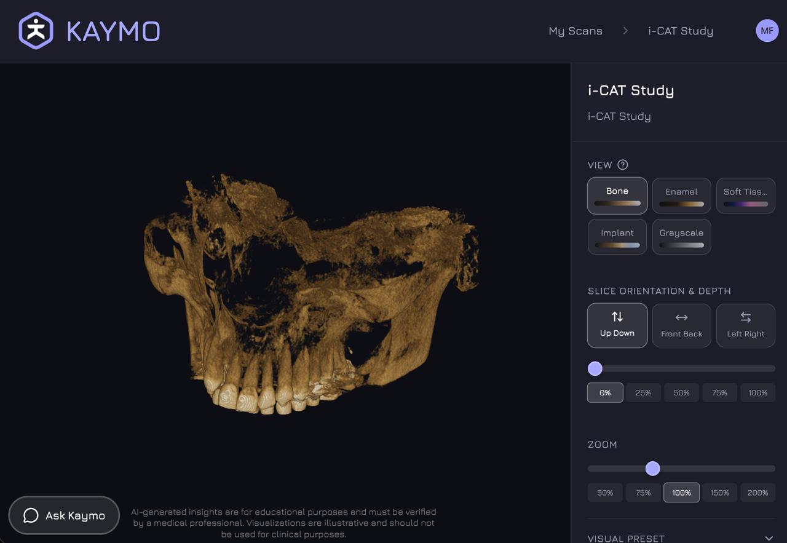
Task: Click the Enamel view gradient icon
Action: 681,203
